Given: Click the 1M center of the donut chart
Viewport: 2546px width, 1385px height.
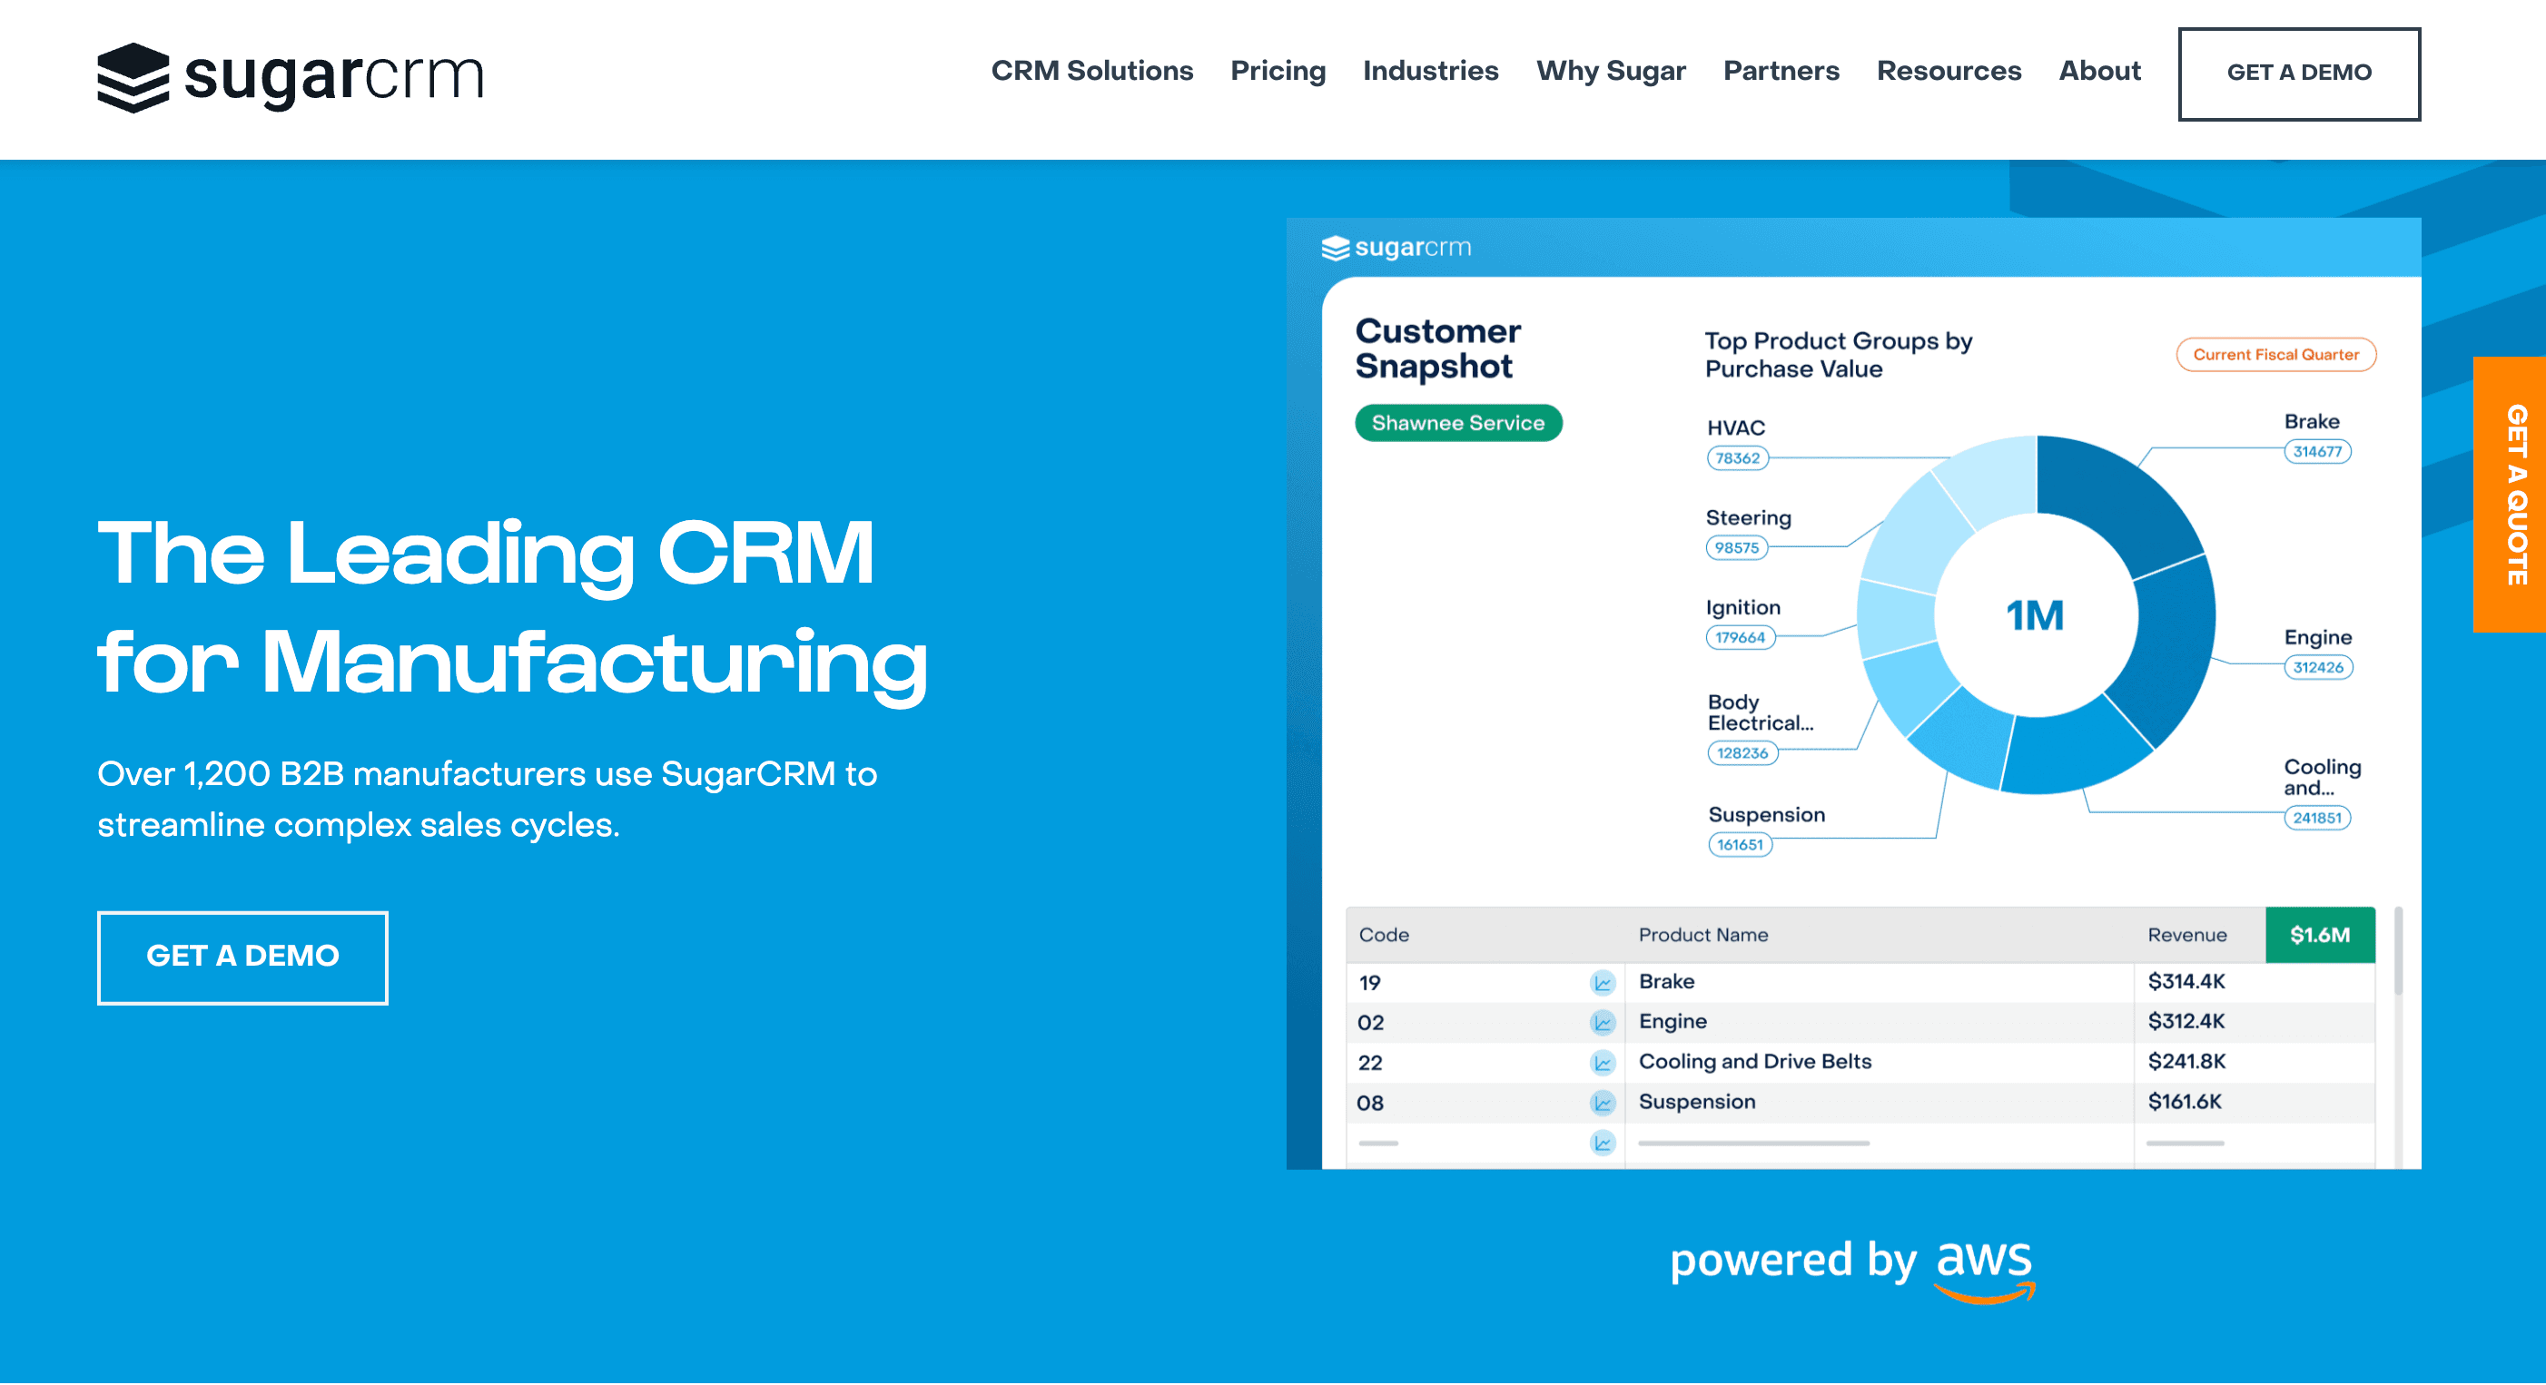Looking at the screenshot, I should (x=2034, y=615).
